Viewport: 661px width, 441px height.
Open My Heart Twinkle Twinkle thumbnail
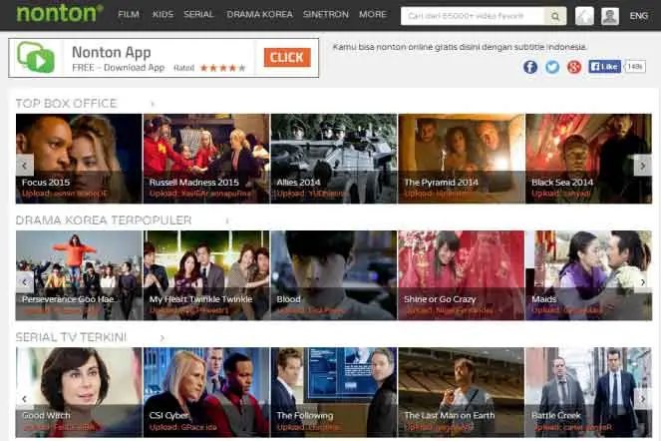click(x=206, y=275)
